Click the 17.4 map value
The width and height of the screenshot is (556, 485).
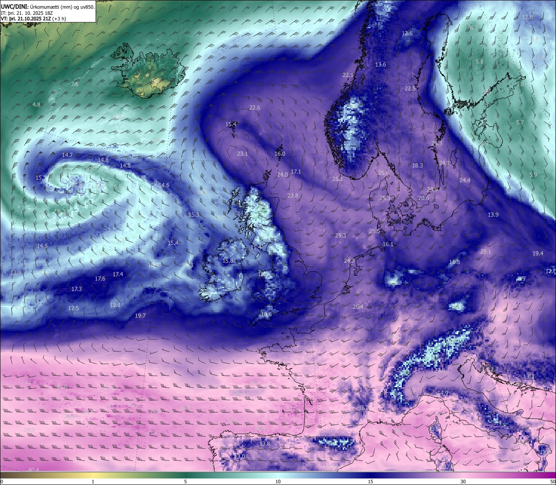pyautogui.click(x=118, y=274)
